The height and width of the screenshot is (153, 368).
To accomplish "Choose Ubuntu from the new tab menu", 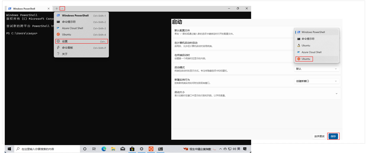I will pos(81,34).
